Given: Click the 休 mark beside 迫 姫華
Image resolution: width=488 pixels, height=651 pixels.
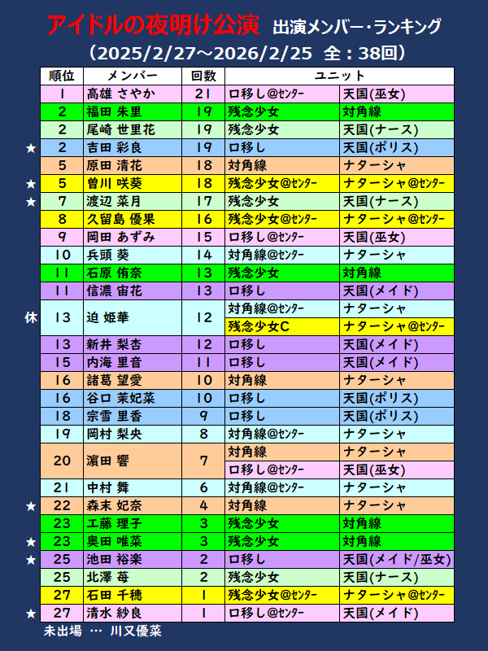Looking at the screenshot, I should click(x=31, y=318).
